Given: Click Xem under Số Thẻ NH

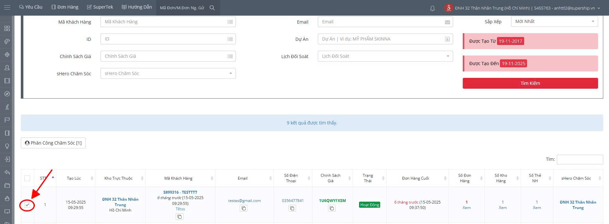Looking at the screenshot, I should pos(537,208).
